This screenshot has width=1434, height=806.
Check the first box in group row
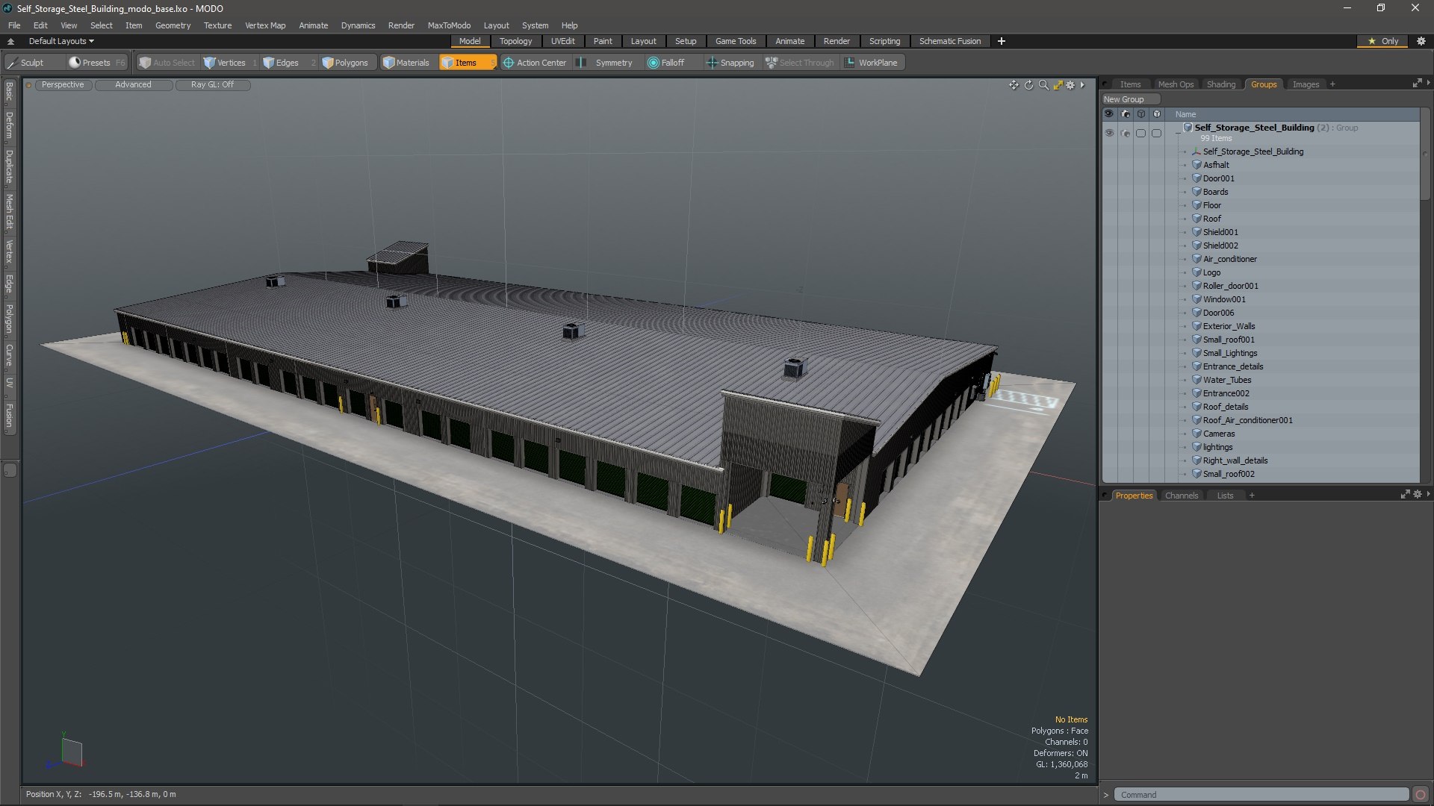pos(1140,133)
